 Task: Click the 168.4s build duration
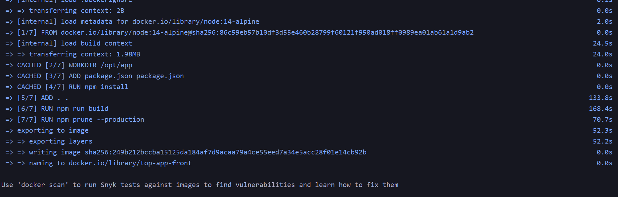601,109
